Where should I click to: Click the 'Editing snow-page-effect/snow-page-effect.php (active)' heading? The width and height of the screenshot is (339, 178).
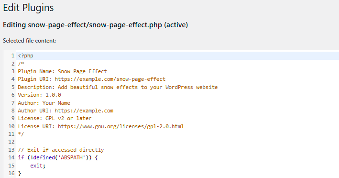[x=95, y=25]
